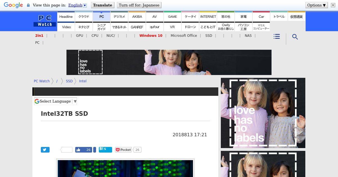338x177 pixels.
Task: Open the VR nav tab
Action: (x=172, y=27)
